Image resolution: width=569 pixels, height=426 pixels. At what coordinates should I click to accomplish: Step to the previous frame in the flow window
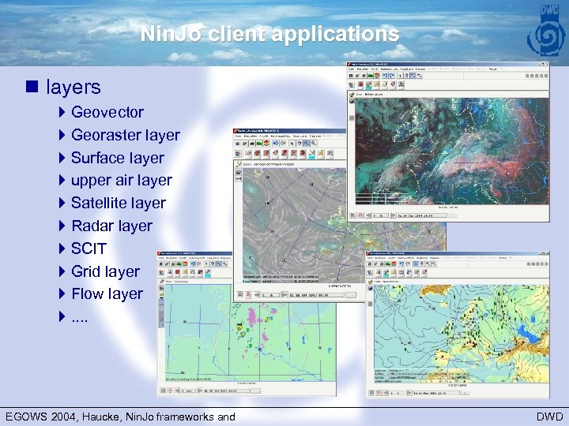point(257,295)
